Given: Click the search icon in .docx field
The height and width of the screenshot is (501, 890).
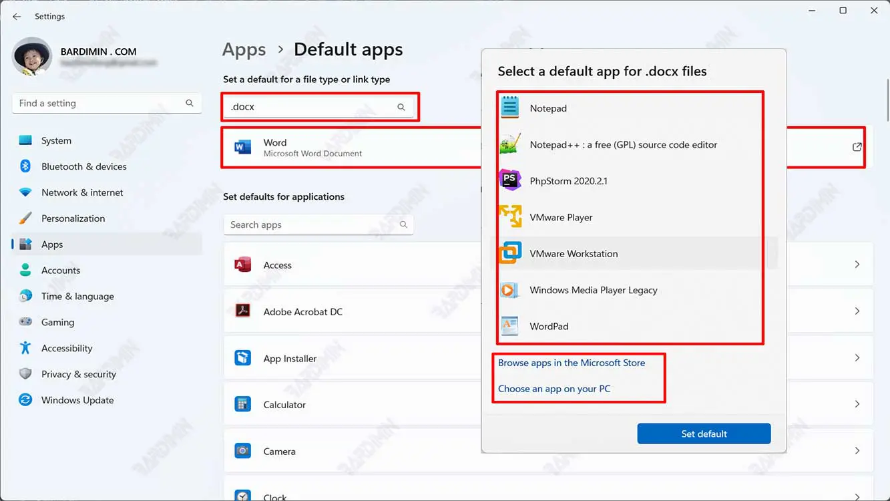Looking at the screenshot, I should [x=401, y=107].
